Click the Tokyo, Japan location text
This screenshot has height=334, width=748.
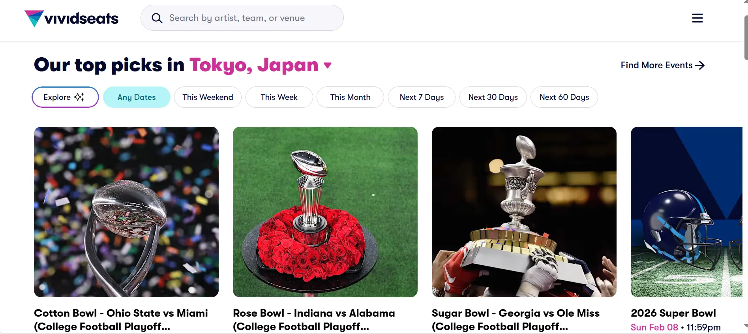(254, 65)
